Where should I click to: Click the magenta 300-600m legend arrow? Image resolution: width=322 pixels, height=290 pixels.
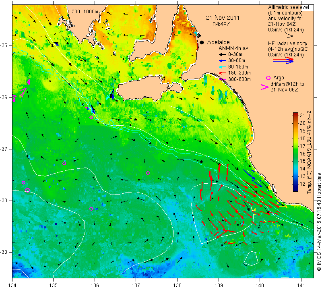pos(222,79)
